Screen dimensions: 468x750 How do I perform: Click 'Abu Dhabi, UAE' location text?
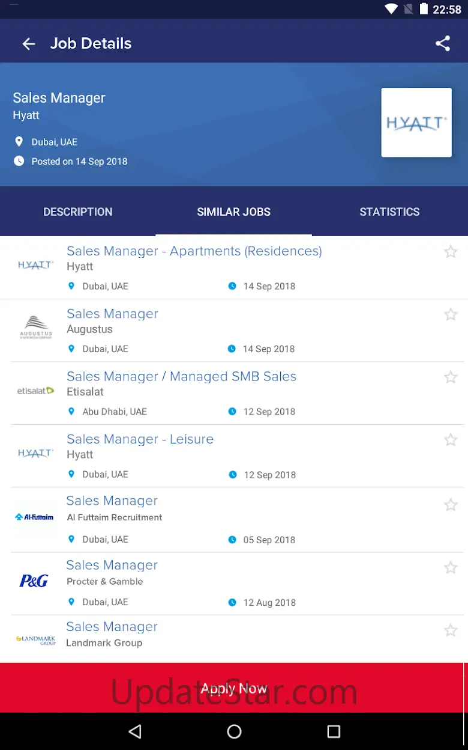click(x=115, y=412)
